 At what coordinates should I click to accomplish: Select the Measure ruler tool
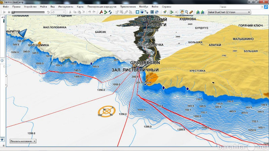point(191,12)
